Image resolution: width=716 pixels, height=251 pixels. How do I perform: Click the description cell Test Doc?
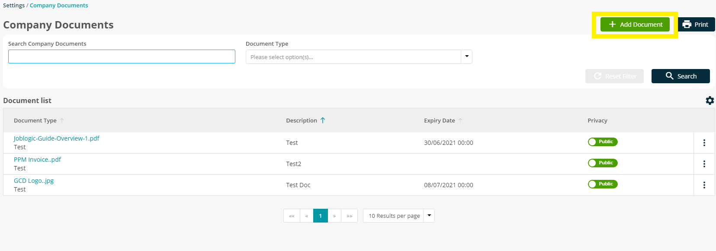point(298,185)
